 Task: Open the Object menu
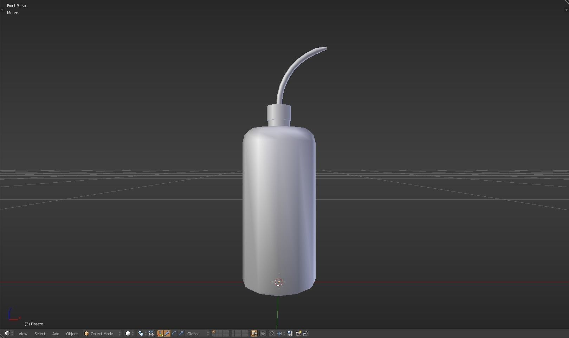(x=72, y=333)
